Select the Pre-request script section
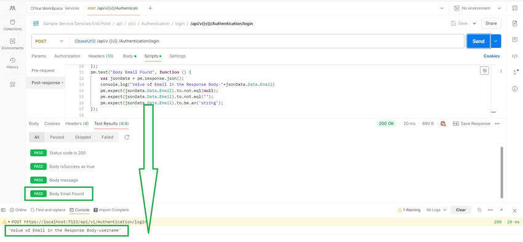523x242 pixels. (x=43, y=71)
